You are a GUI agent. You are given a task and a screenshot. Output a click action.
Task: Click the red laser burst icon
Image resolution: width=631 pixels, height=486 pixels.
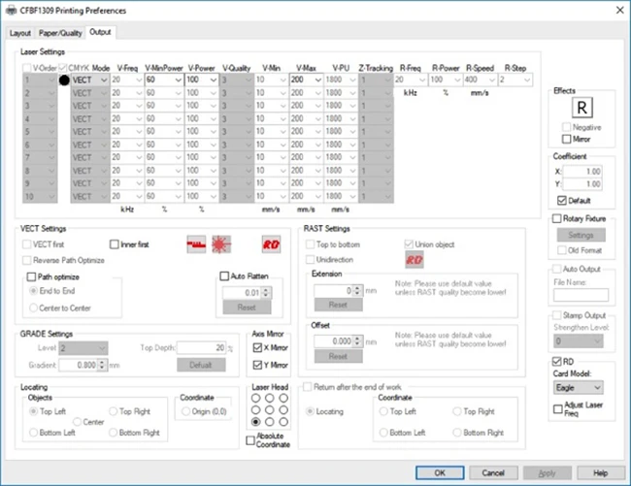(x=221, y=244)
